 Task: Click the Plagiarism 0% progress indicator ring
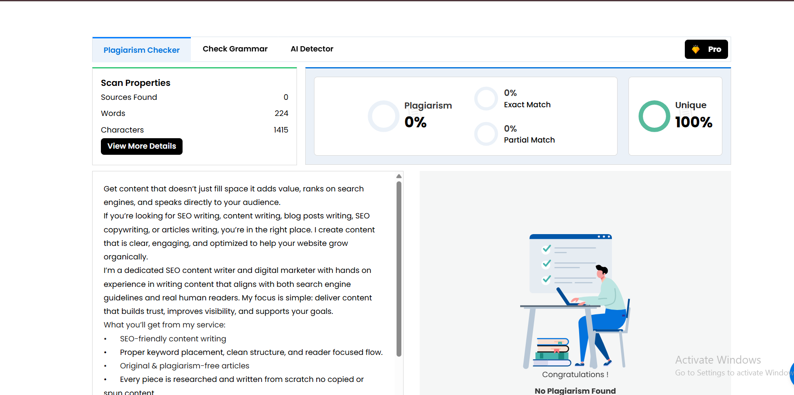[383, 116]
